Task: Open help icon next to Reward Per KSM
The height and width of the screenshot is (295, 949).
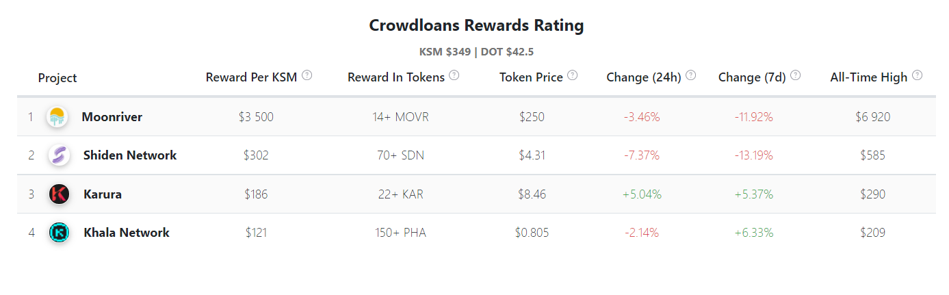Action: 307,75
